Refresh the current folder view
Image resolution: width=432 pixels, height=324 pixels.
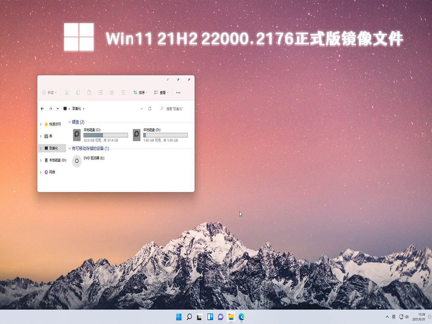coord(150,108)
